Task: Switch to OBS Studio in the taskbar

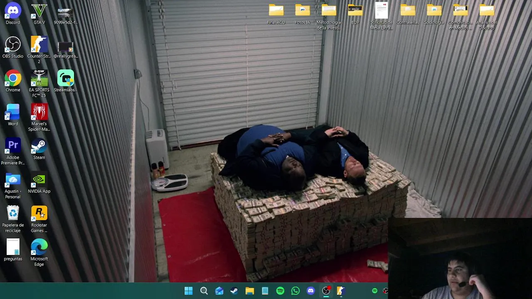Action: [x=326, y=291]
